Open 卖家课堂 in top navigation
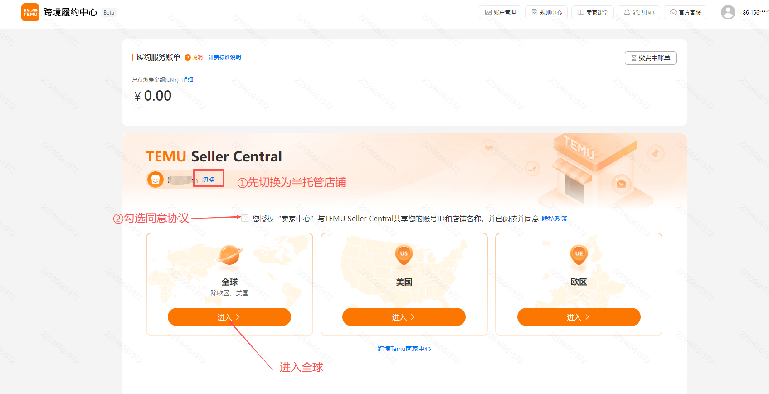The width and height of the screenshot is (769, 394). 593,12
